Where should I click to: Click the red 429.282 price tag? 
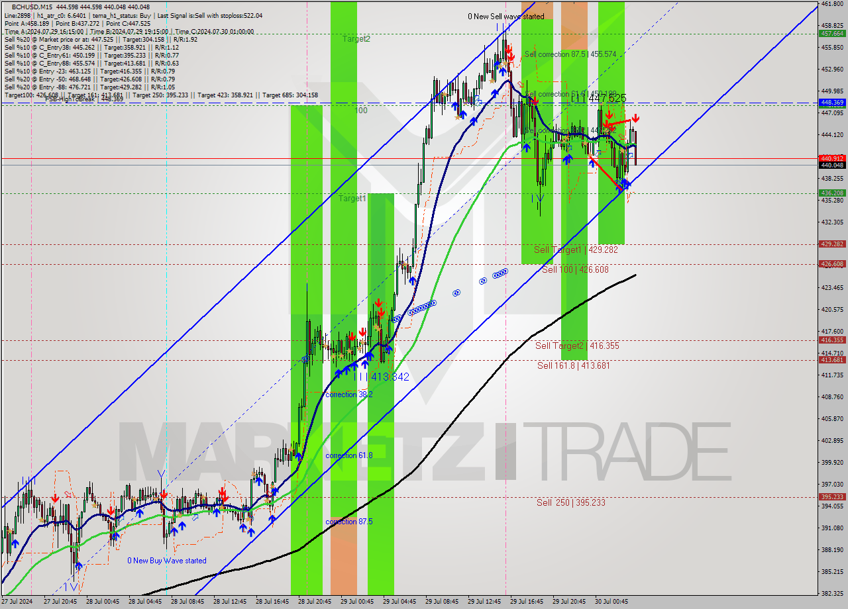pyautogui.click(x=832, y=244)
